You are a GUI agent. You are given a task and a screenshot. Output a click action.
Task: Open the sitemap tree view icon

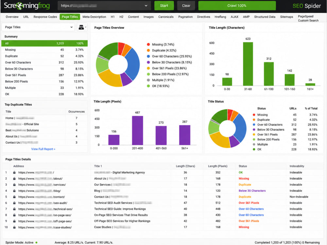click(x=81, y=27)
